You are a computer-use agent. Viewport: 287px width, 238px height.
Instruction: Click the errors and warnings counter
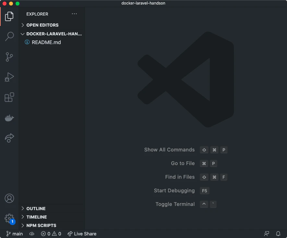(51, 233)
